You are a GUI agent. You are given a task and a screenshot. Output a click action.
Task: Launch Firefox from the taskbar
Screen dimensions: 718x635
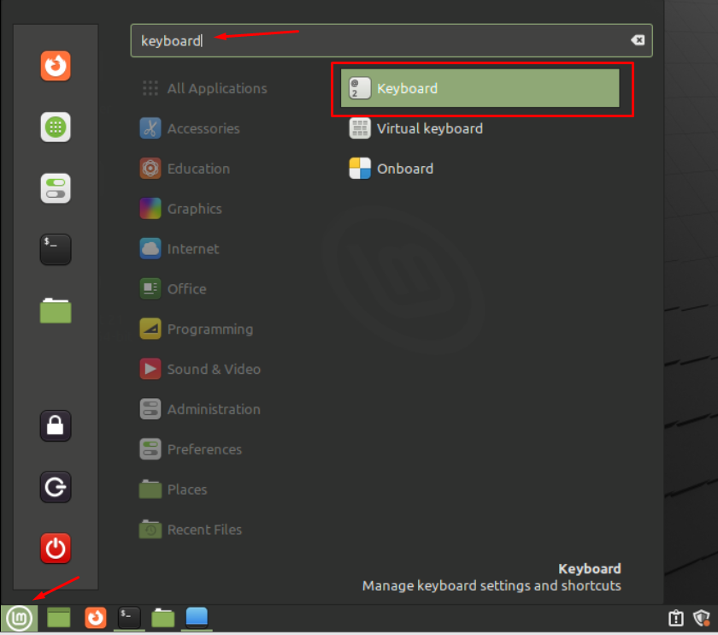coord(95,618)
